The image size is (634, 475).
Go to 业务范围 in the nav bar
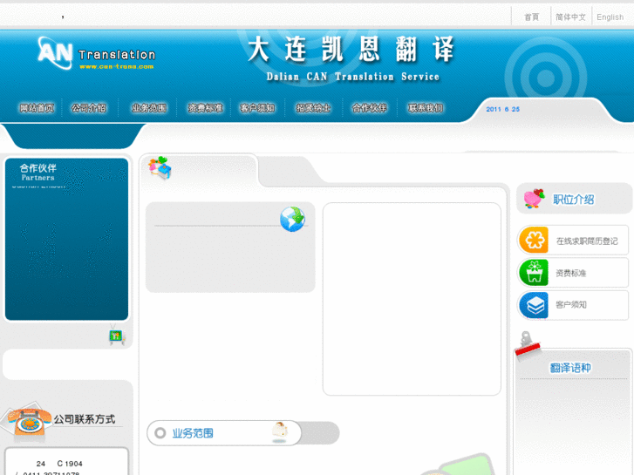pos(149,108)
